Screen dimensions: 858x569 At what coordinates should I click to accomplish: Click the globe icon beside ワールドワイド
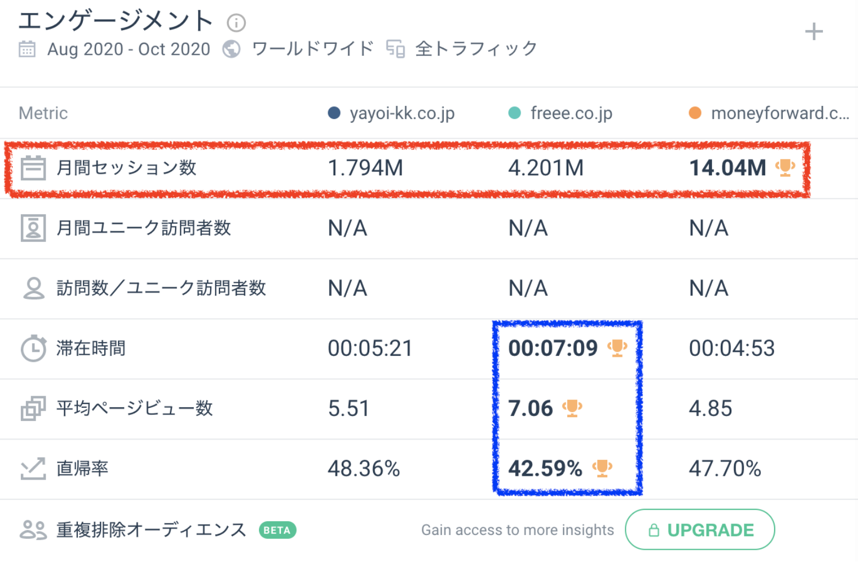[x=232, y=49]
